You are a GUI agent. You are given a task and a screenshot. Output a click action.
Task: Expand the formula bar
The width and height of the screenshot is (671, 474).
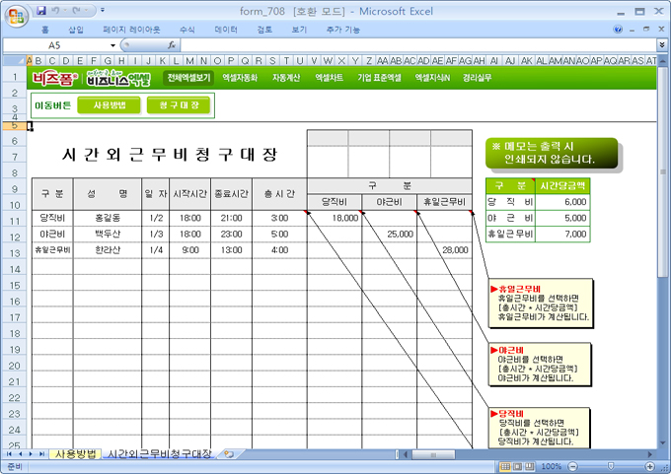[662, 45]
